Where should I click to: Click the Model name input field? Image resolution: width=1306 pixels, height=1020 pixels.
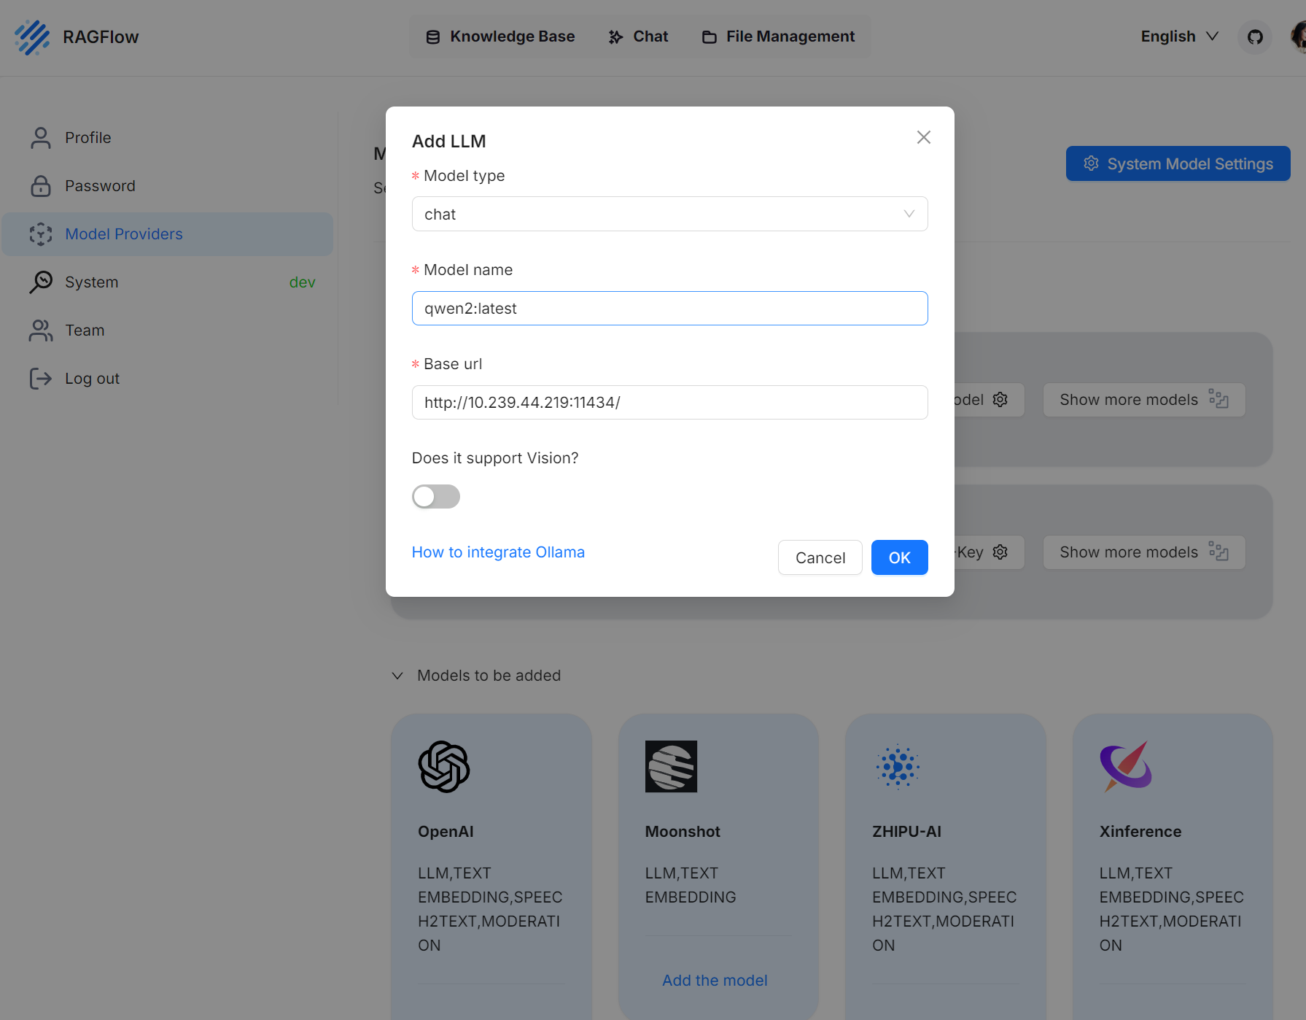669,308
